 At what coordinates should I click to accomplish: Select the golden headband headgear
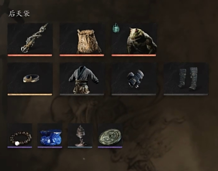coord(30,79)
